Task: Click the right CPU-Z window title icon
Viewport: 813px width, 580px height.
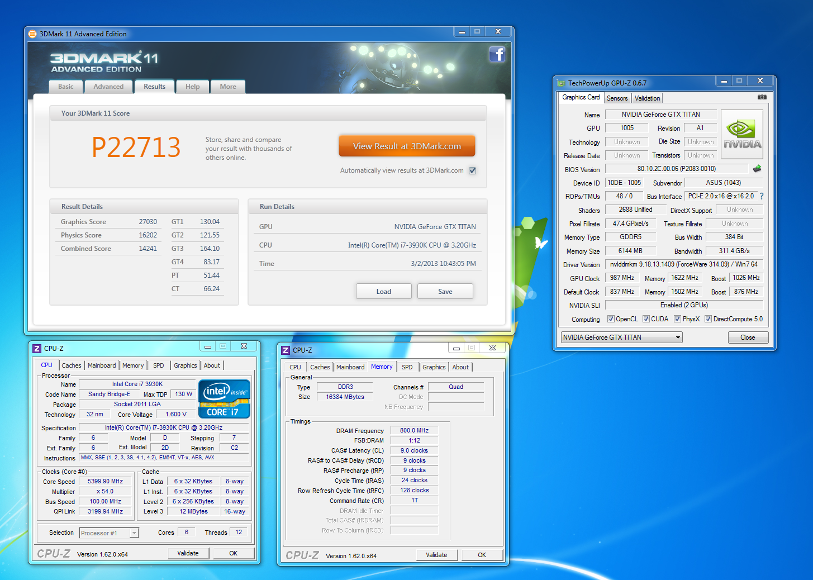Action: point(286,350)
